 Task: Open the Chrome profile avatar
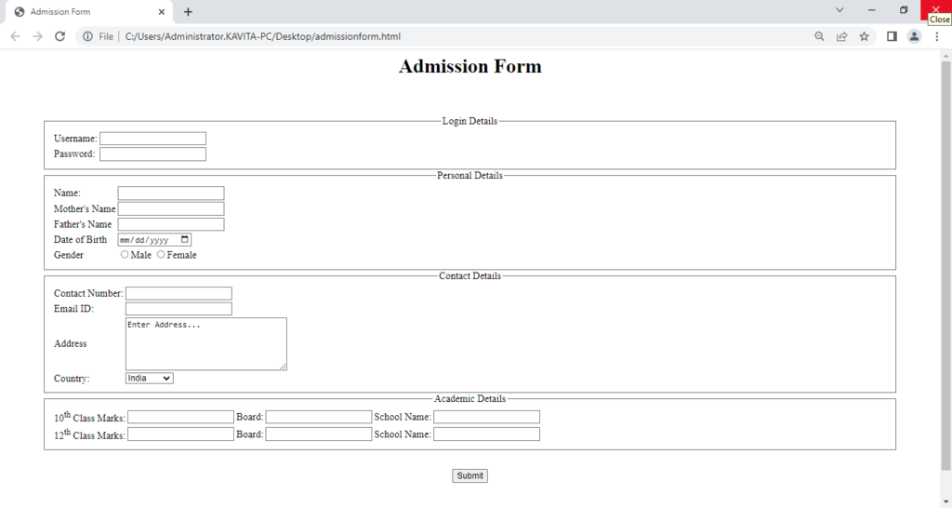(914, 36)
